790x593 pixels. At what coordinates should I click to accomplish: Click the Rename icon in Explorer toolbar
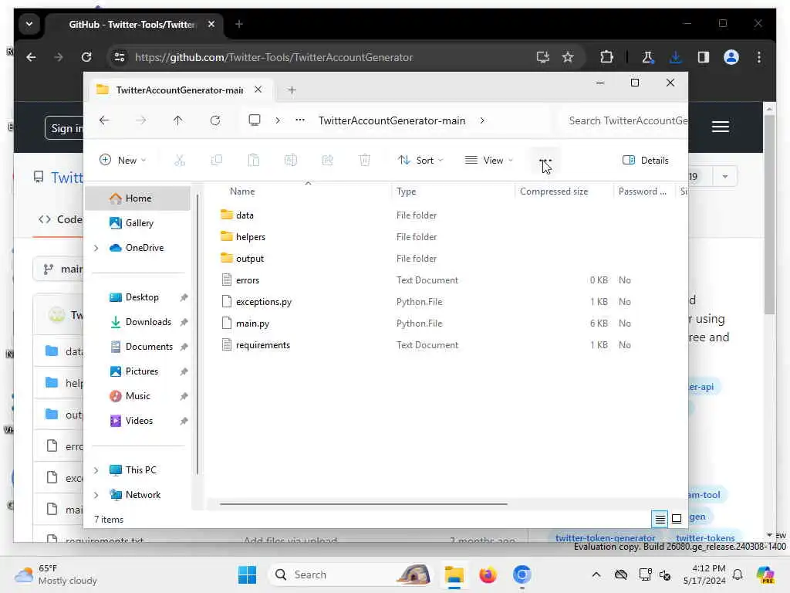point(291,161)
